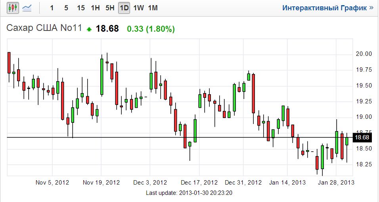The image size is (379, 202).
Task: Click the Dec 17, 2012 date label
Action: (199, 183)
